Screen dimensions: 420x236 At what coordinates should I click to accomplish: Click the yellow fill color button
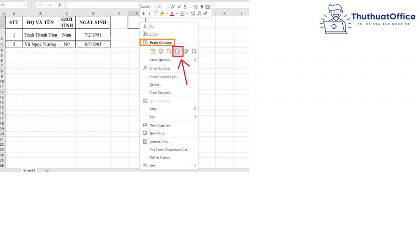(x=162, y=14)
